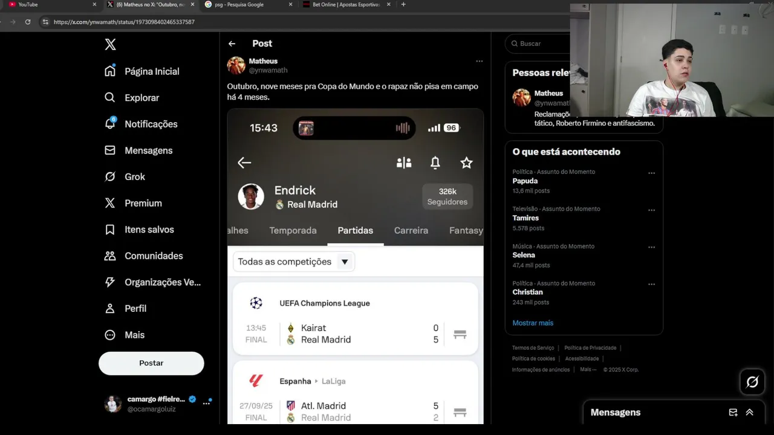Open more options on Matheus's post
The width and height of the screenshot is (774, 435).
pos(479,61)
